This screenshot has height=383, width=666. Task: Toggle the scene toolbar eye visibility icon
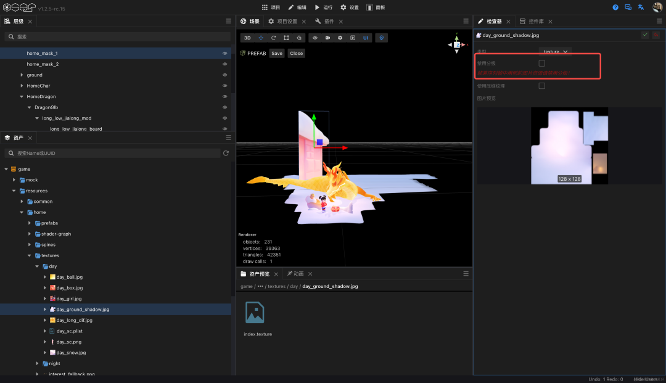coord(314,38)
